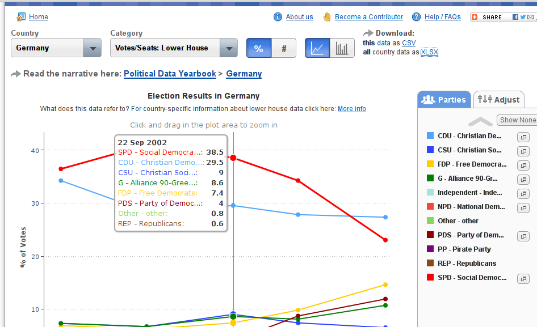The image size is (537, 327).
Task: Click the red SPD color swatch
Action: pyautogui.click(x=430, y=277)
